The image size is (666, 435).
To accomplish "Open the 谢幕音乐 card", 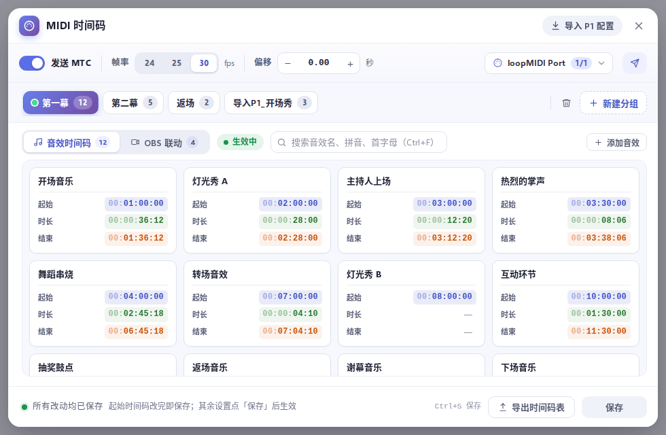I will tap(411, 366).
